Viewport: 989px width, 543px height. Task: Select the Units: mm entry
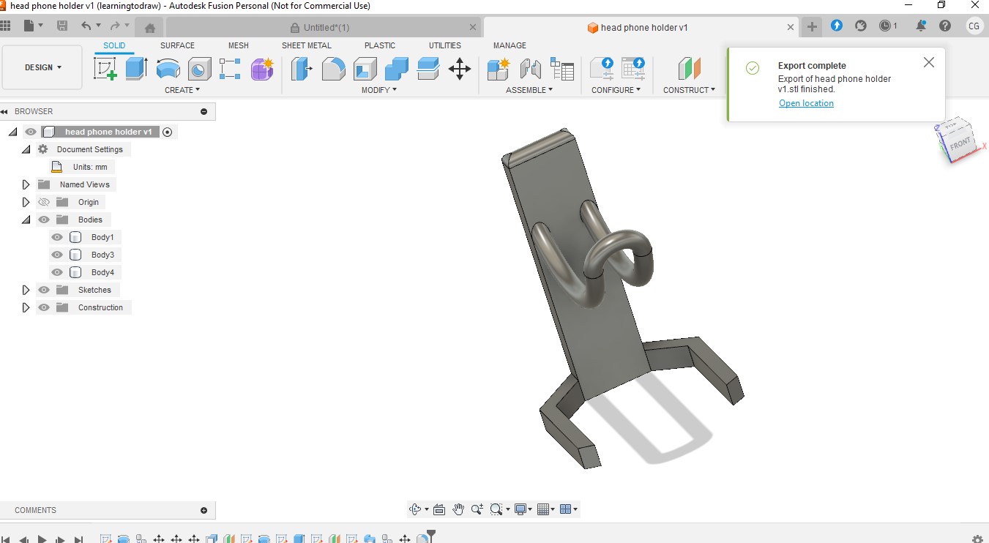click(90, 167)
